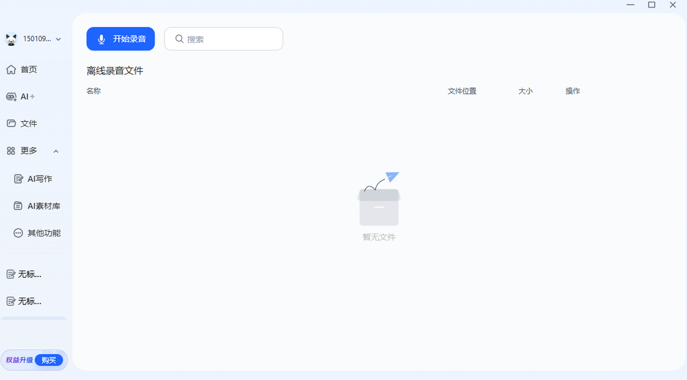Open the first 无标... untitled document
The width and height of the screenshot is (687, 380).
27,274
